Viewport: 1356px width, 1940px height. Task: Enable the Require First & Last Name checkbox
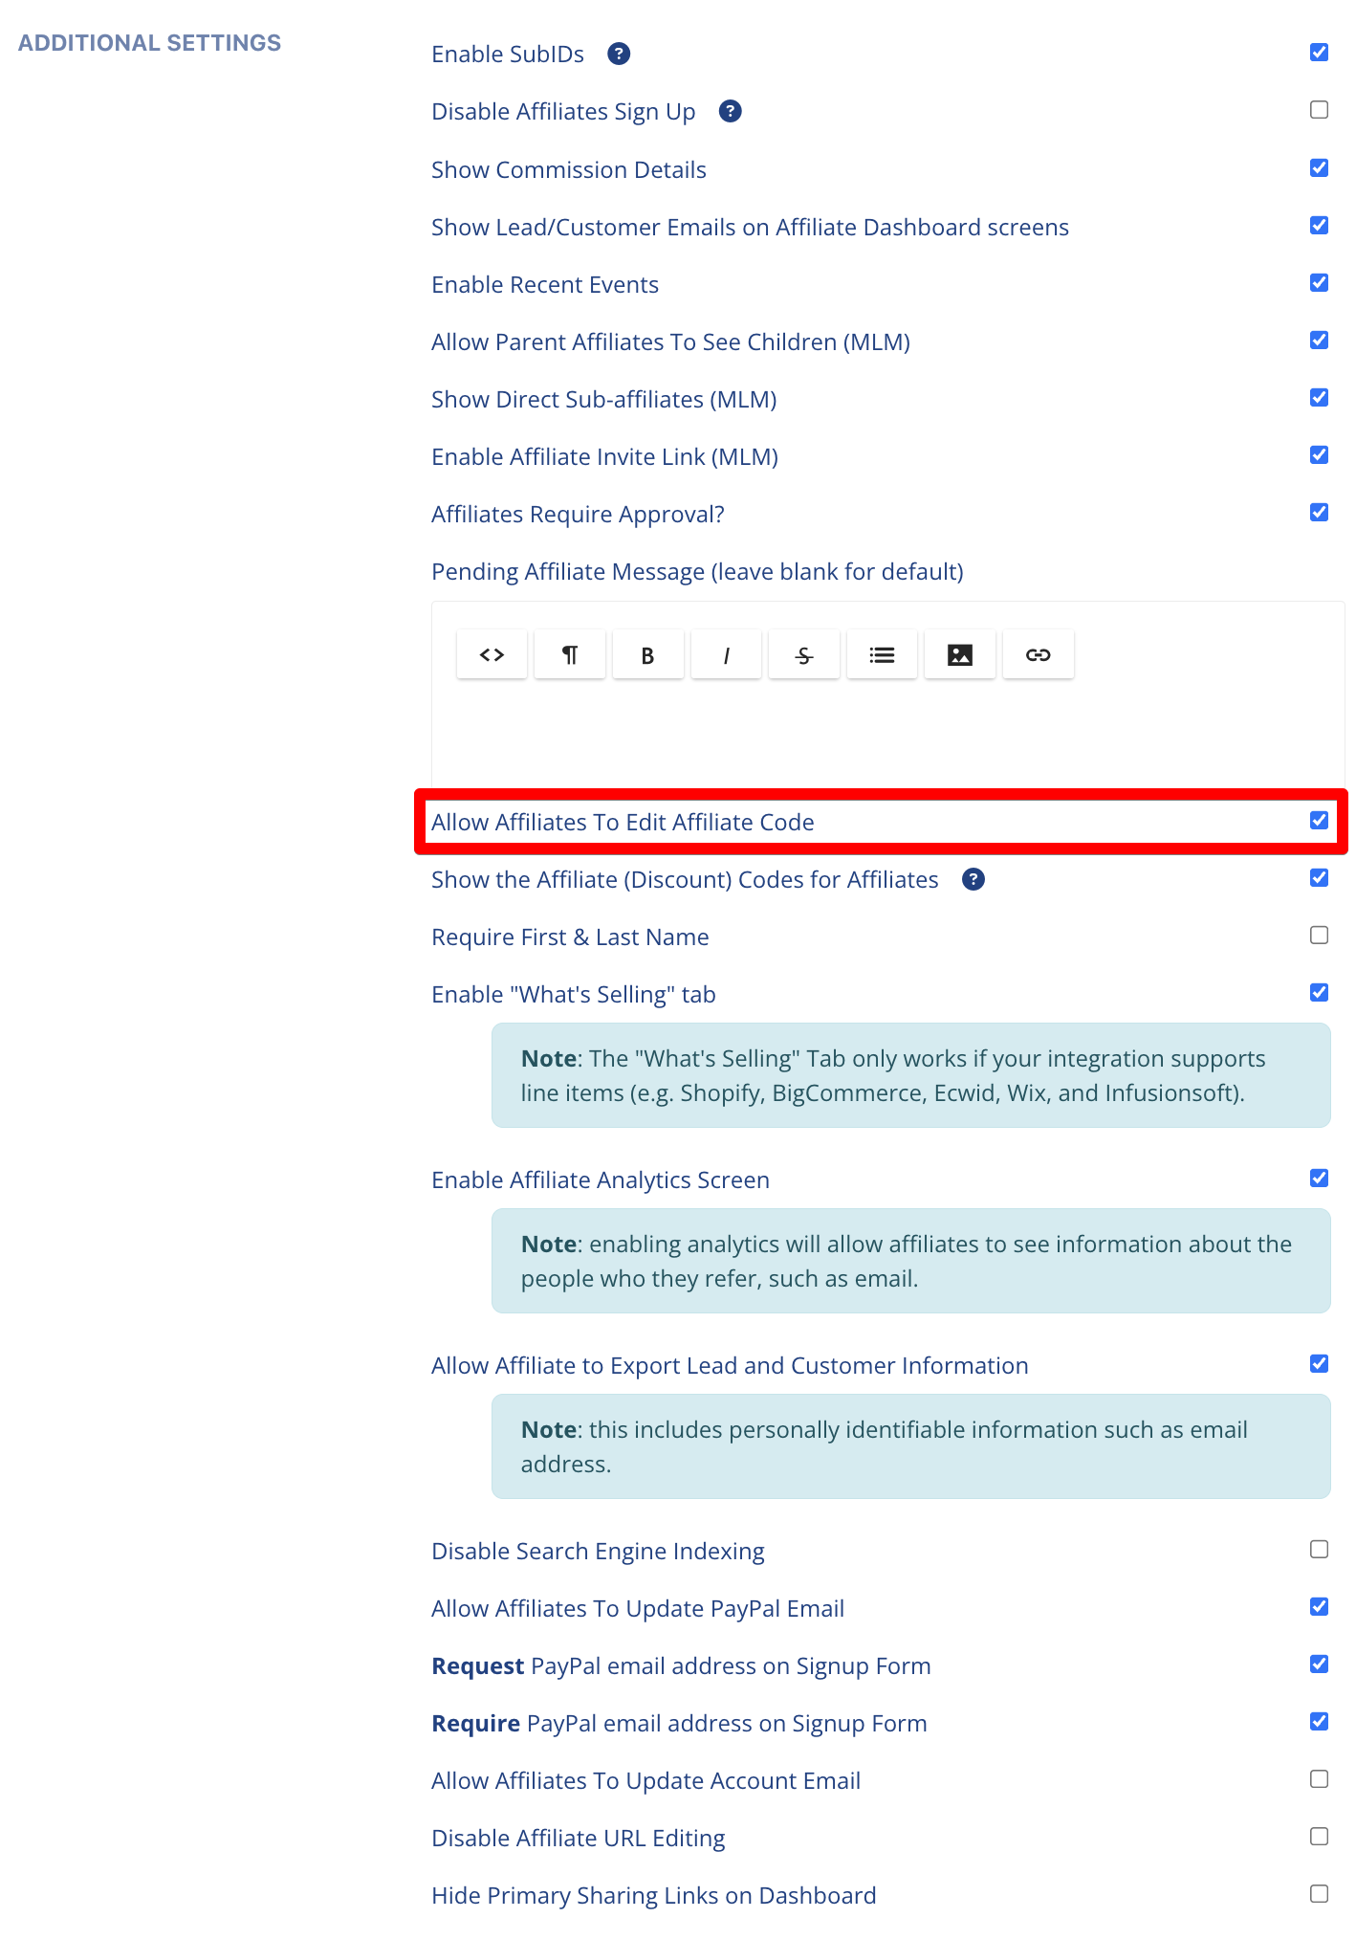click(1319, 936)
